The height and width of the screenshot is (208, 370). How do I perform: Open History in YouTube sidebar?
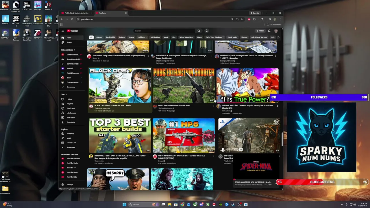coord(72,99)
